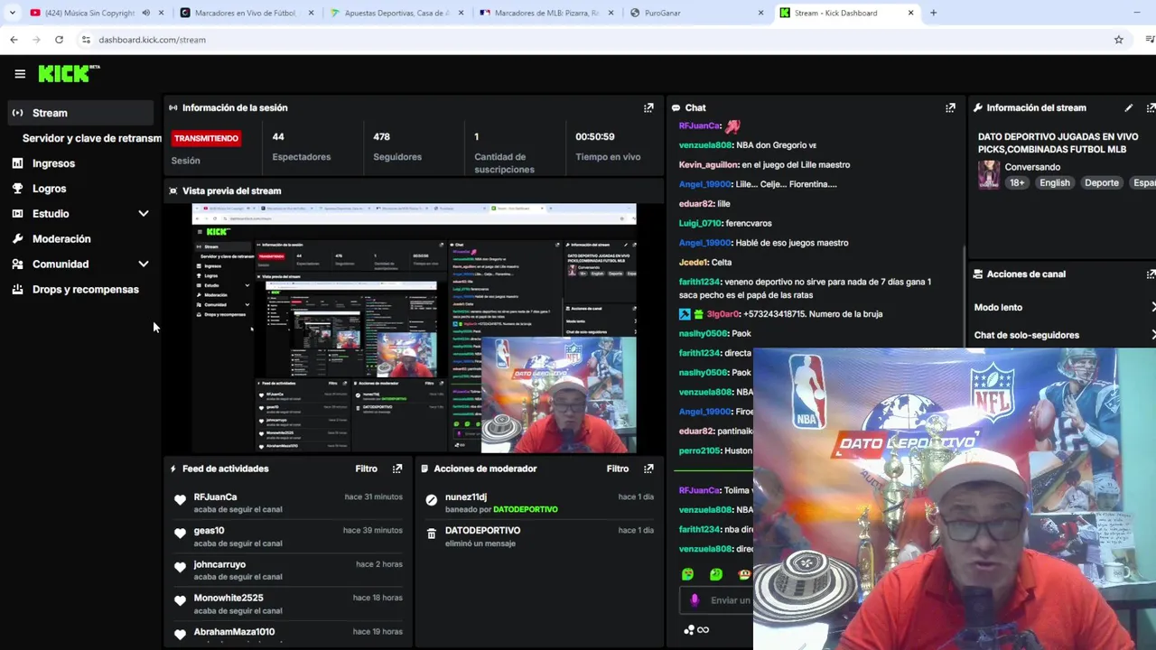
Task: Open the hamburger menu beside Kick logo
Action: (20, 74)
